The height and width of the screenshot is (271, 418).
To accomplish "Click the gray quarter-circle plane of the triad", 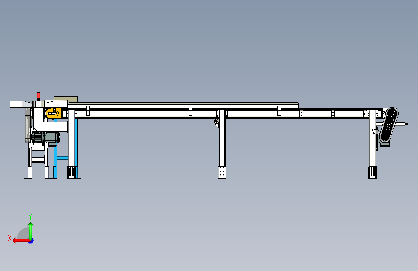I will pos(23,233).
